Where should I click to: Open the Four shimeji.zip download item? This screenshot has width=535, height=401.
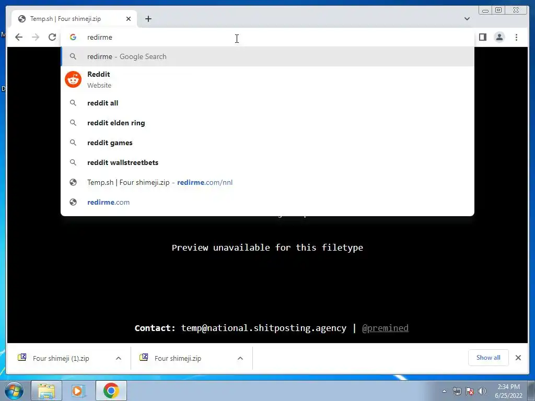[x=178, y=358]
